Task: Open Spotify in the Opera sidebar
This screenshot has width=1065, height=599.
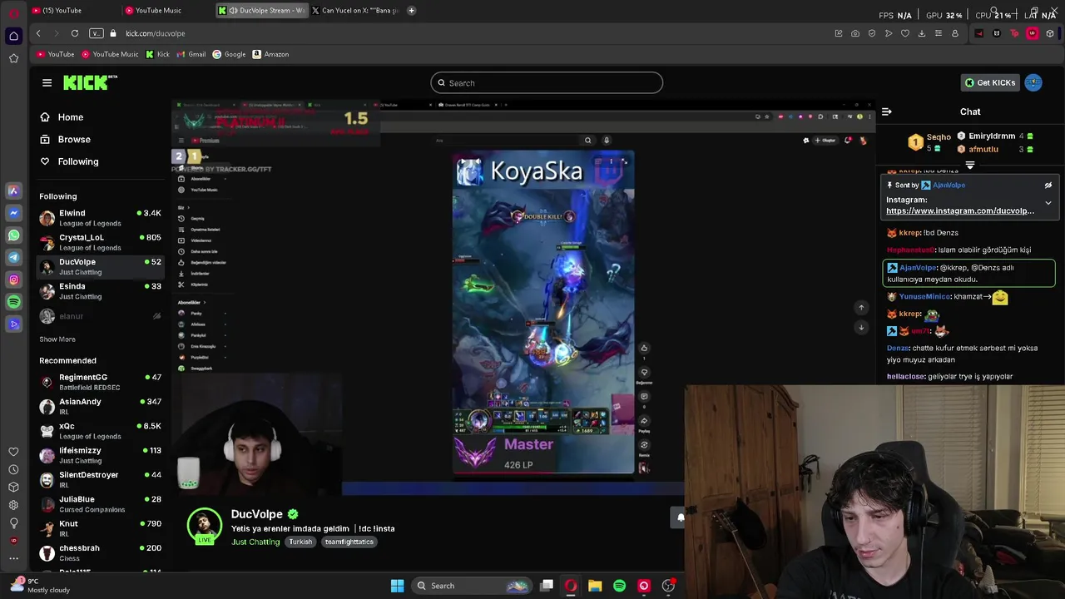Action: (13, 302)
